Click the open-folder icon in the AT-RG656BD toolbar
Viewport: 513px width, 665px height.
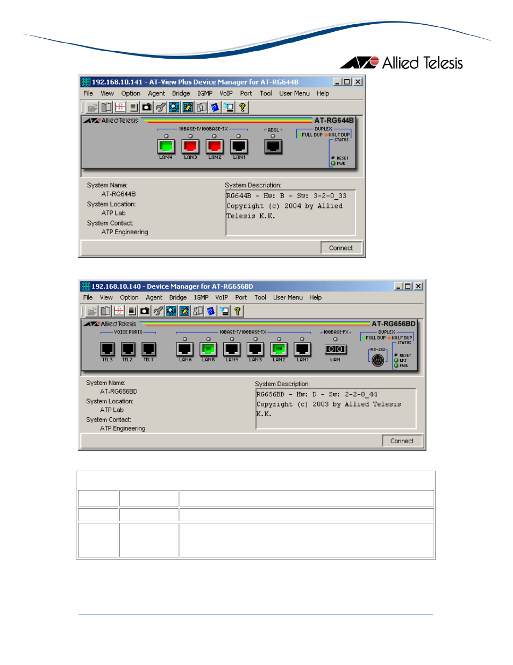[92, 311]
